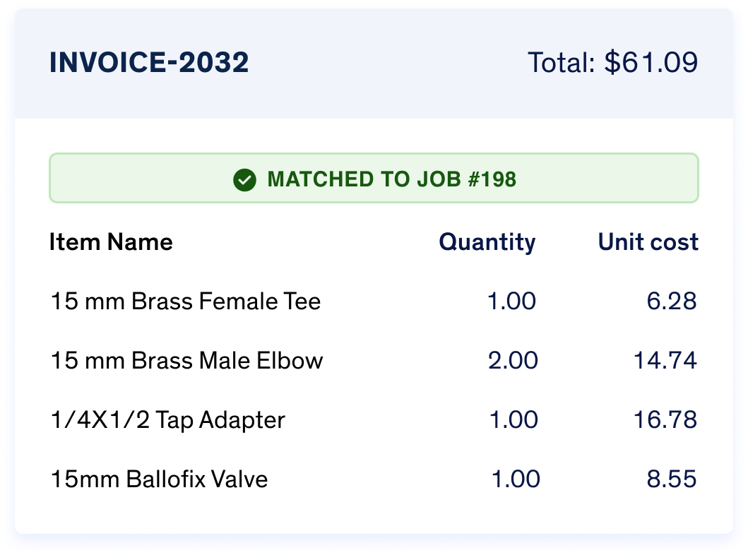Sort by the Unit cost column header
748x555 pixels.
648,241
